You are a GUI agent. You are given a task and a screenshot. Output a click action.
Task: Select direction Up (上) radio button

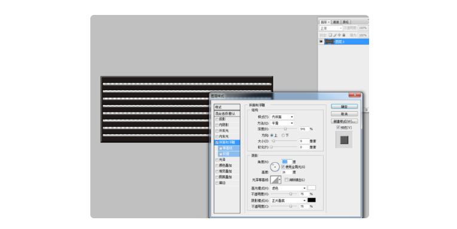pyautogui.click(x=272, y=136)
